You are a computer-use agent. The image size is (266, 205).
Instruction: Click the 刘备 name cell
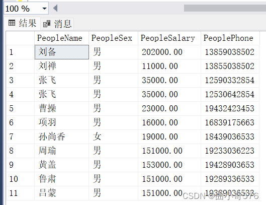[61, 52]
